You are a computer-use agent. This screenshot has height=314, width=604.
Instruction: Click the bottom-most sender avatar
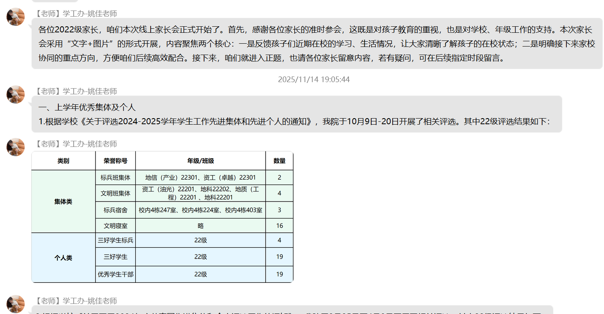pyautogui.click(x=15, y=304)
